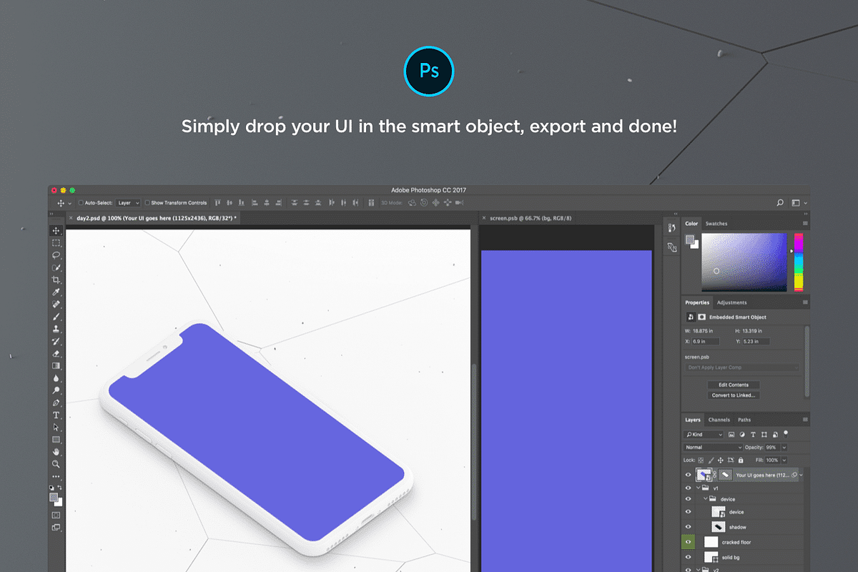Open the Kind filter dropdown in Layers
Viewport: 858px width, 572px height.
click(704, 435)
